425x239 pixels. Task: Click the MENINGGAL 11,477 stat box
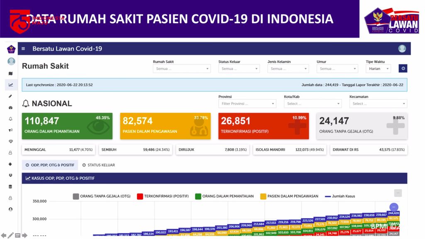click(59, 149)
